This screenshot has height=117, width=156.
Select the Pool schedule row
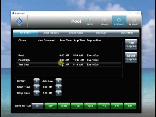[x=69, y=56]
